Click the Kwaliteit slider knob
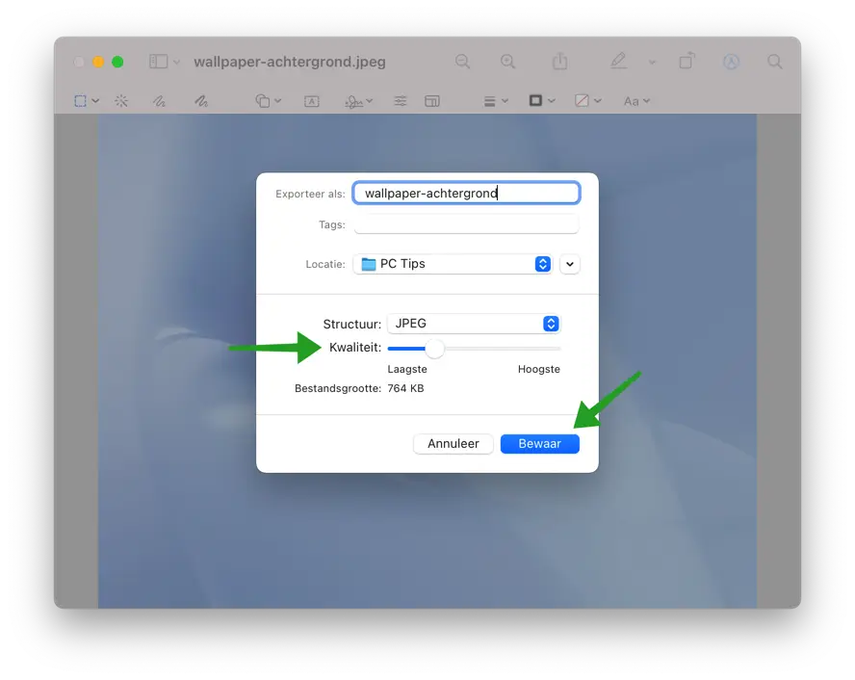Screen dimensions: 855x680 tap(434, 349)
